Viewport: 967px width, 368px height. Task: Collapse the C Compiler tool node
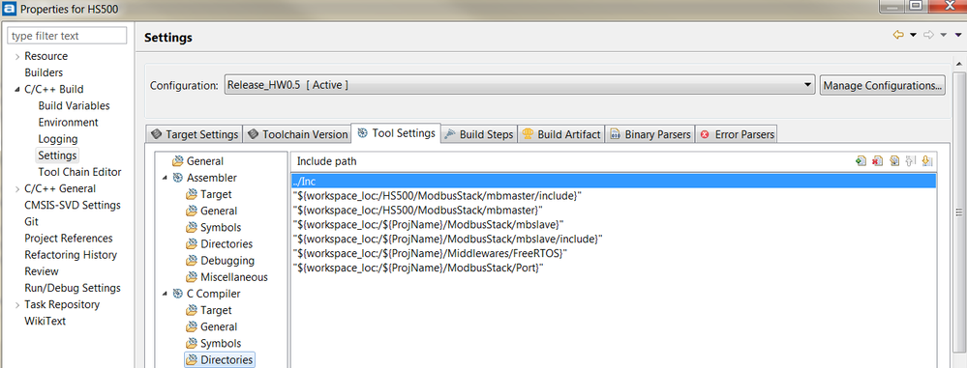click(x=165, y=295)
